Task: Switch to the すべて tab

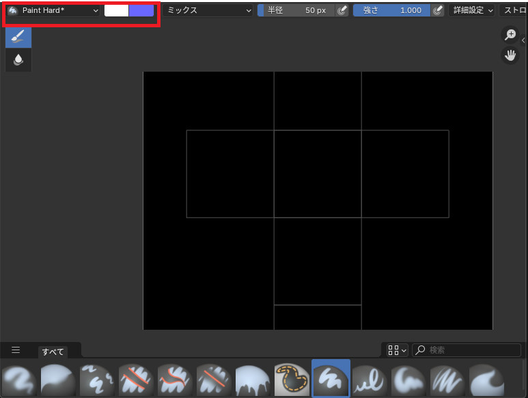Action: point(53,352)
